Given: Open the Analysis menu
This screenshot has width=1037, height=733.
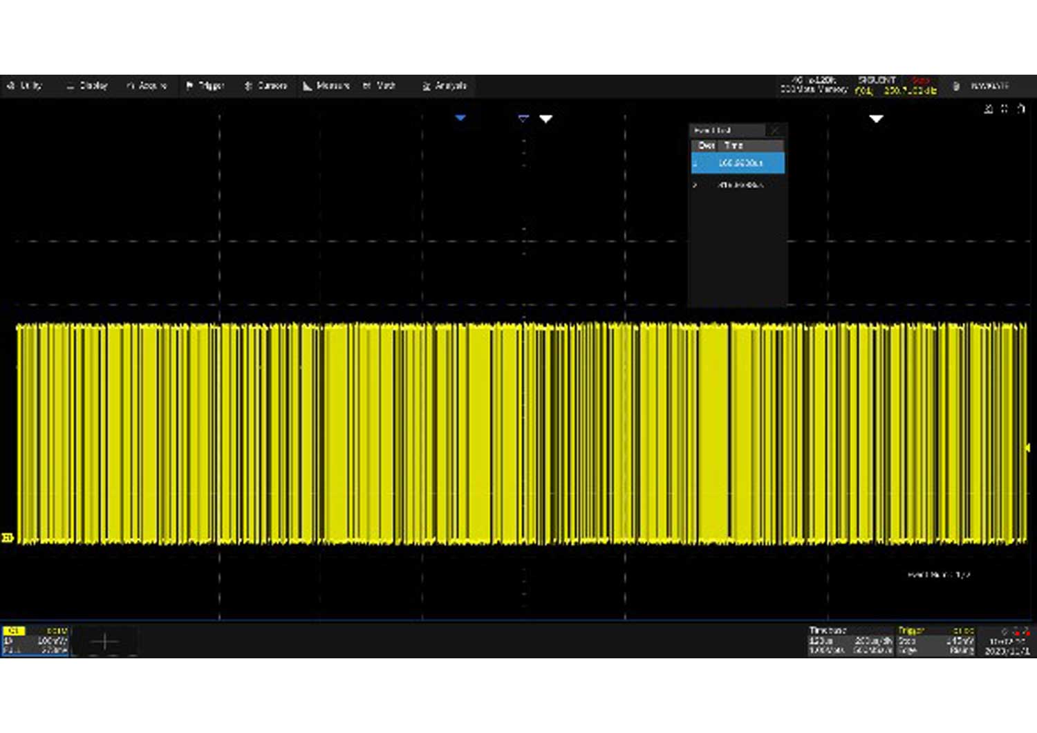Looking at the screenshot, I should (x=445, y=86).
